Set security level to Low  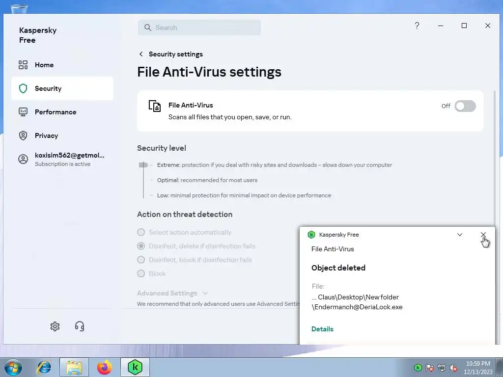[x=244, y=195]
